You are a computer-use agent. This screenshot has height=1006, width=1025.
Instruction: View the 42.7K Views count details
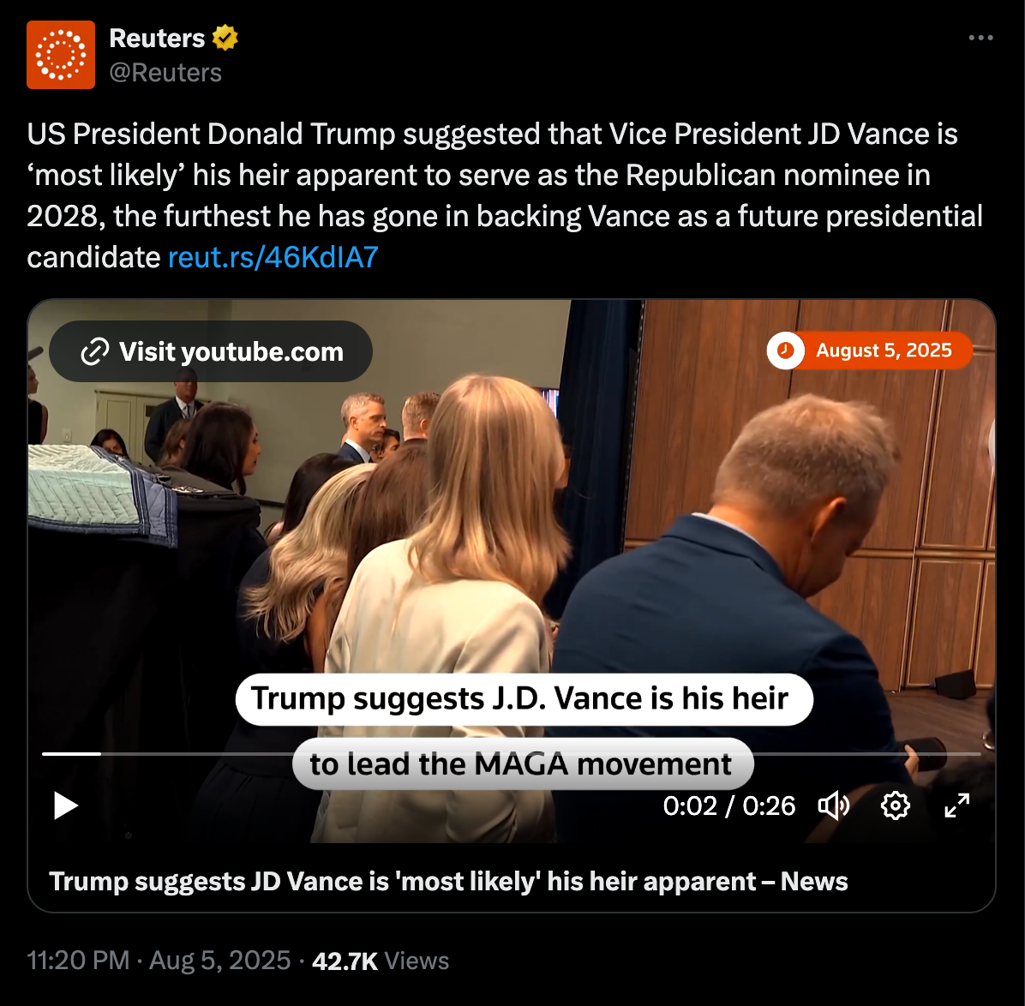(381, 961)
